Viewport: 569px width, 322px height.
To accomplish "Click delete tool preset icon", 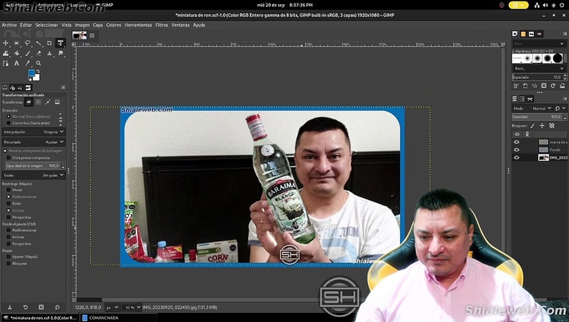I will click(41, 307).
